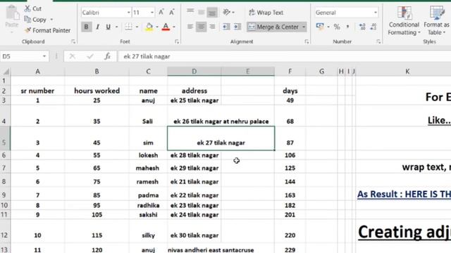Apply Percent Style

click(337, 27)
